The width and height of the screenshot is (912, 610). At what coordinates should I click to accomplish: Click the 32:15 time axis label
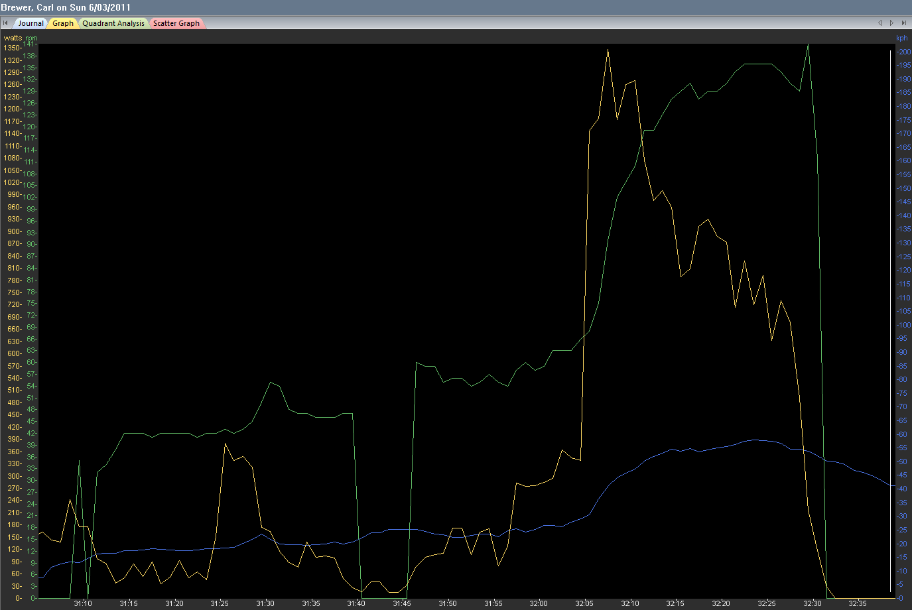[675, 603]
